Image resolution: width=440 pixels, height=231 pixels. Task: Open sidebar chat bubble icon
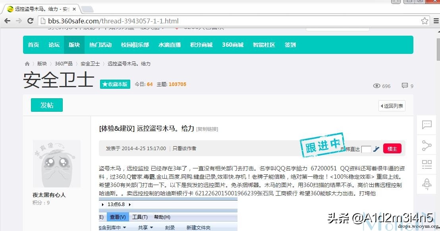(427, 124)
